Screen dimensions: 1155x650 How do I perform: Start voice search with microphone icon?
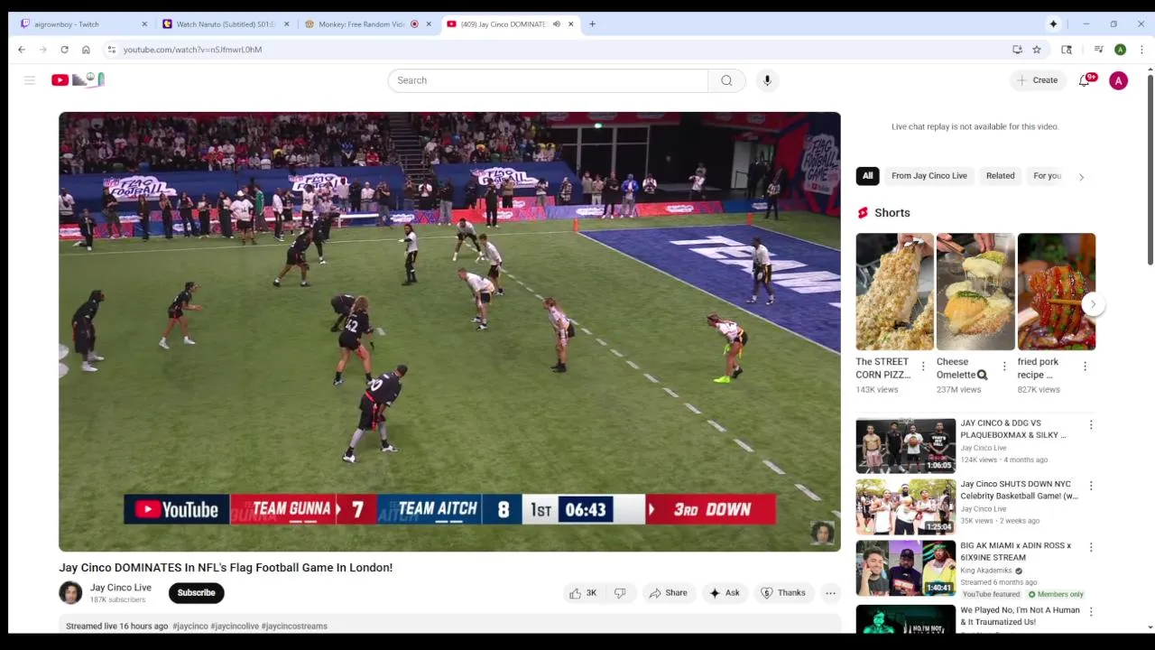(x=767, y=80)
